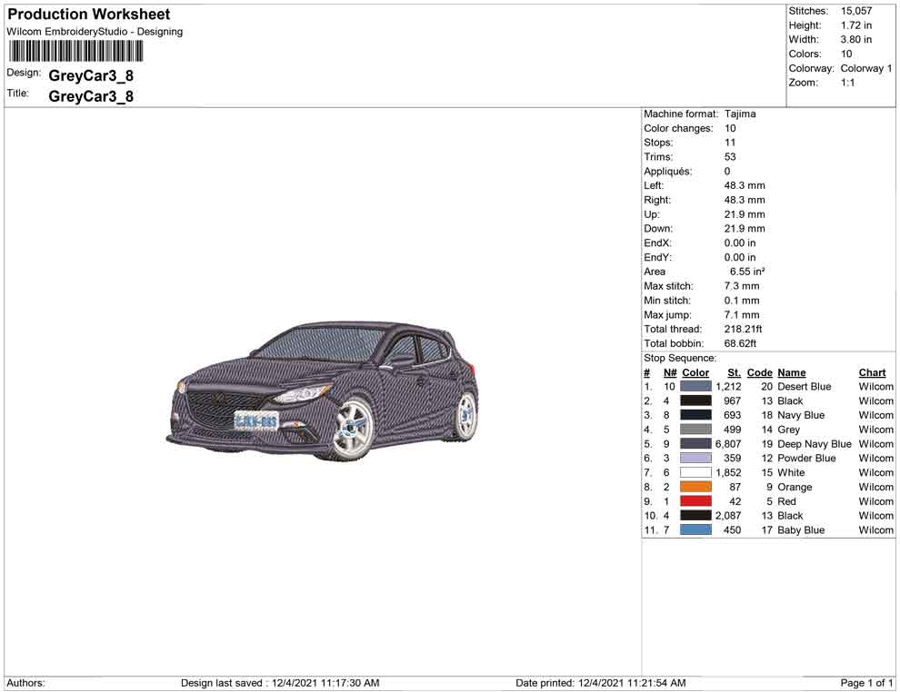Select the Baby Blue swatch in row 11

(x=696, y=529)
